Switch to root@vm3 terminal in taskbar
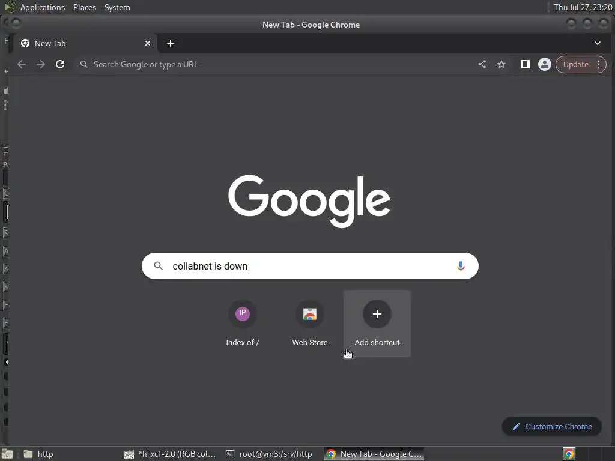The height and width of the screenshot is (461, 615). pyautogui.click(x=270, y=454)
